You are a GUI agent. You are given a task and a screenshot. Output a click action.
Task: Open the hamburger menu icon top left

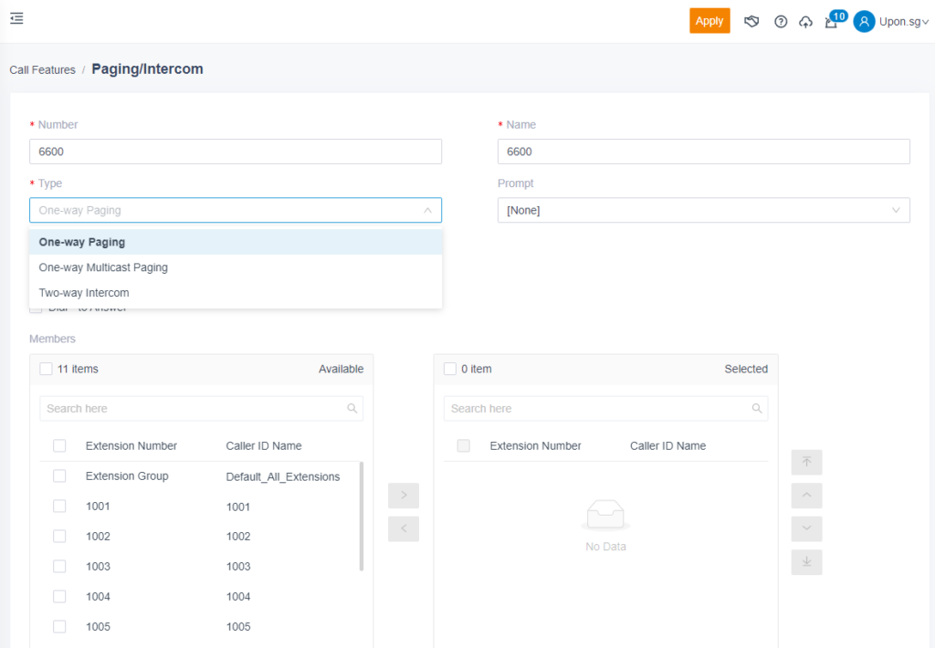coord(16,18)
